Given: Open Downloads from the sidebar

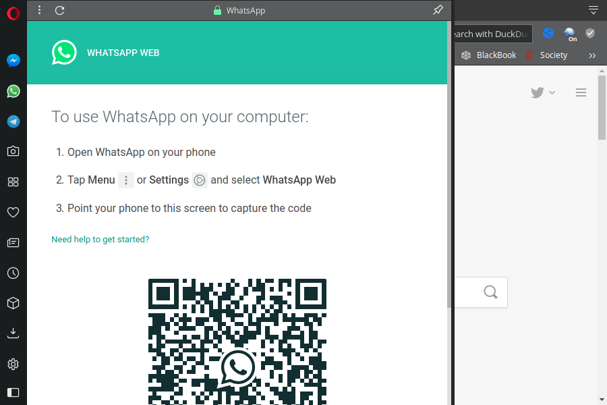Looking at the screenshot, I should (13, 333).
